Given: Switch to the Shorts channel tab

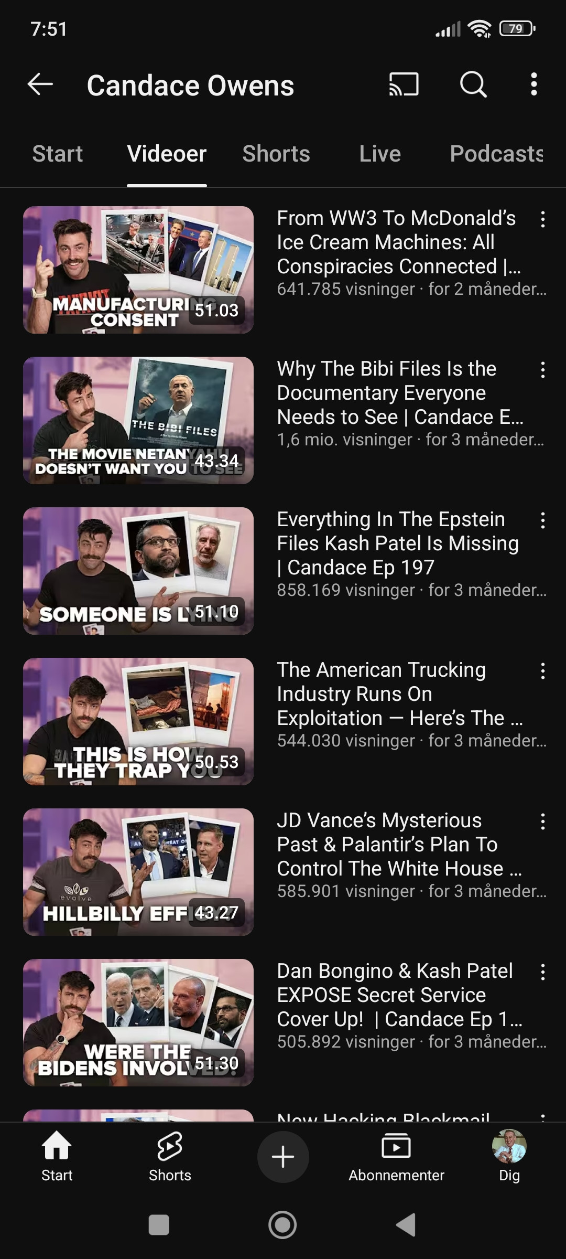Looking at the screenshot, I should [276, 154].
